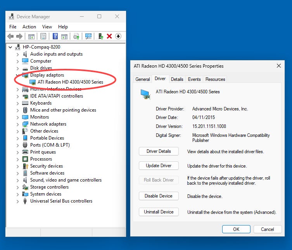Expand the Sound, video and game controllers node
Screen dimensions: 292x250
[17, 180]
